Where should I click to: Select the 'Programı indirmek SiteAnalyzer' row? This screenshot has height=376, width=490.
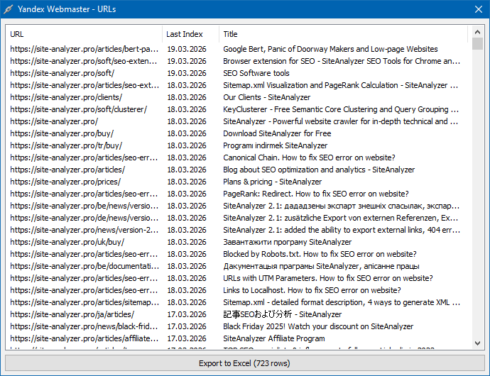click(239, 145)
